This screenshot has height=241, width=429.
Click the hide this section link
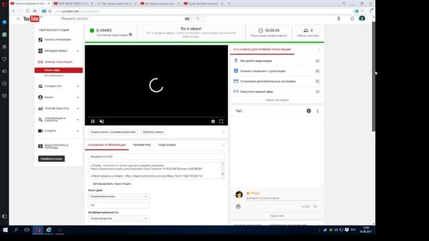277,100
